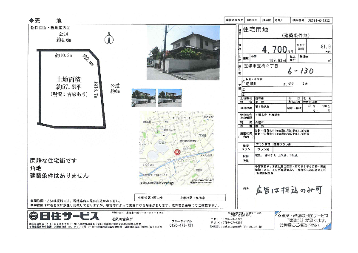Click the 日住サービス company logo

click(x=65, y=216)
